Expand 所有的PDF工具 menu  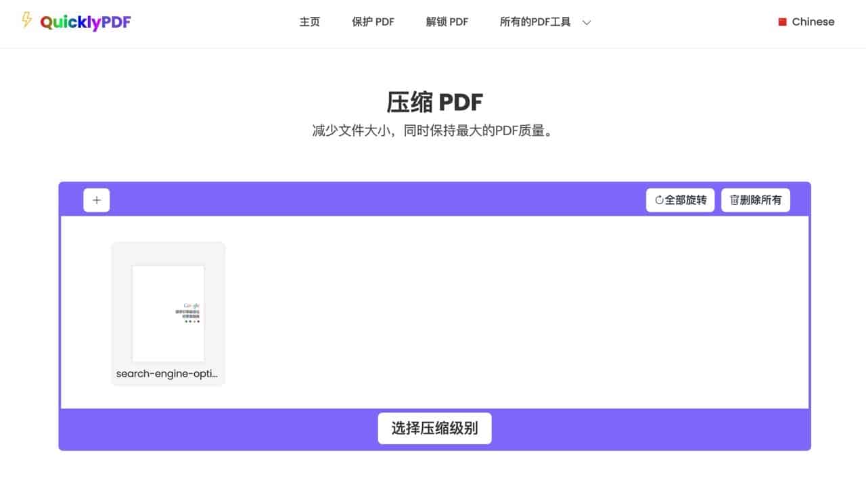545,22
